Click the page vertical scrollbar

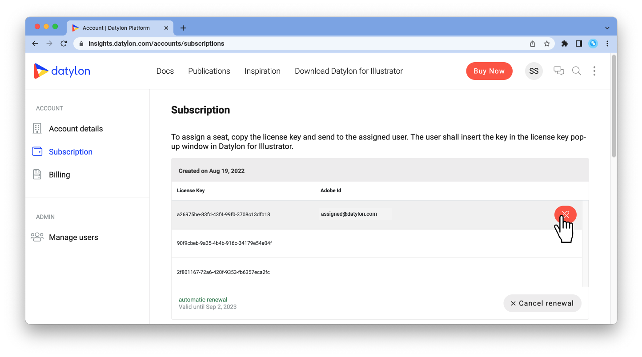click(x=614, y=107)
